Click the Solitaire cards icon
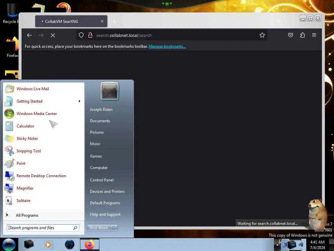 [9, 201]
